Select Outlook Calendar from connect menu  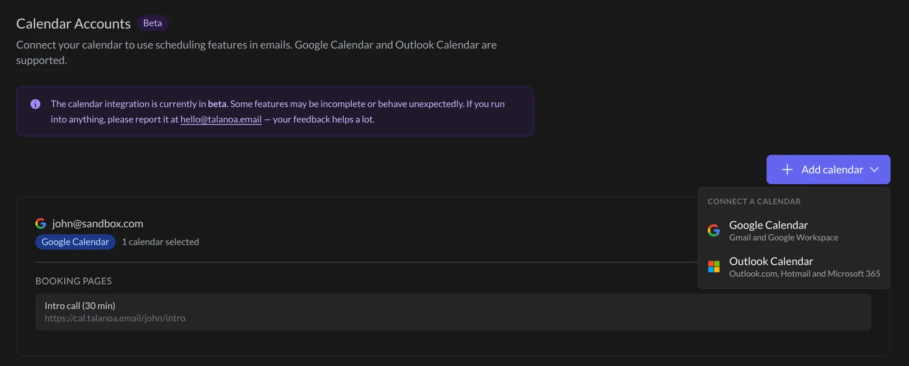794,267
